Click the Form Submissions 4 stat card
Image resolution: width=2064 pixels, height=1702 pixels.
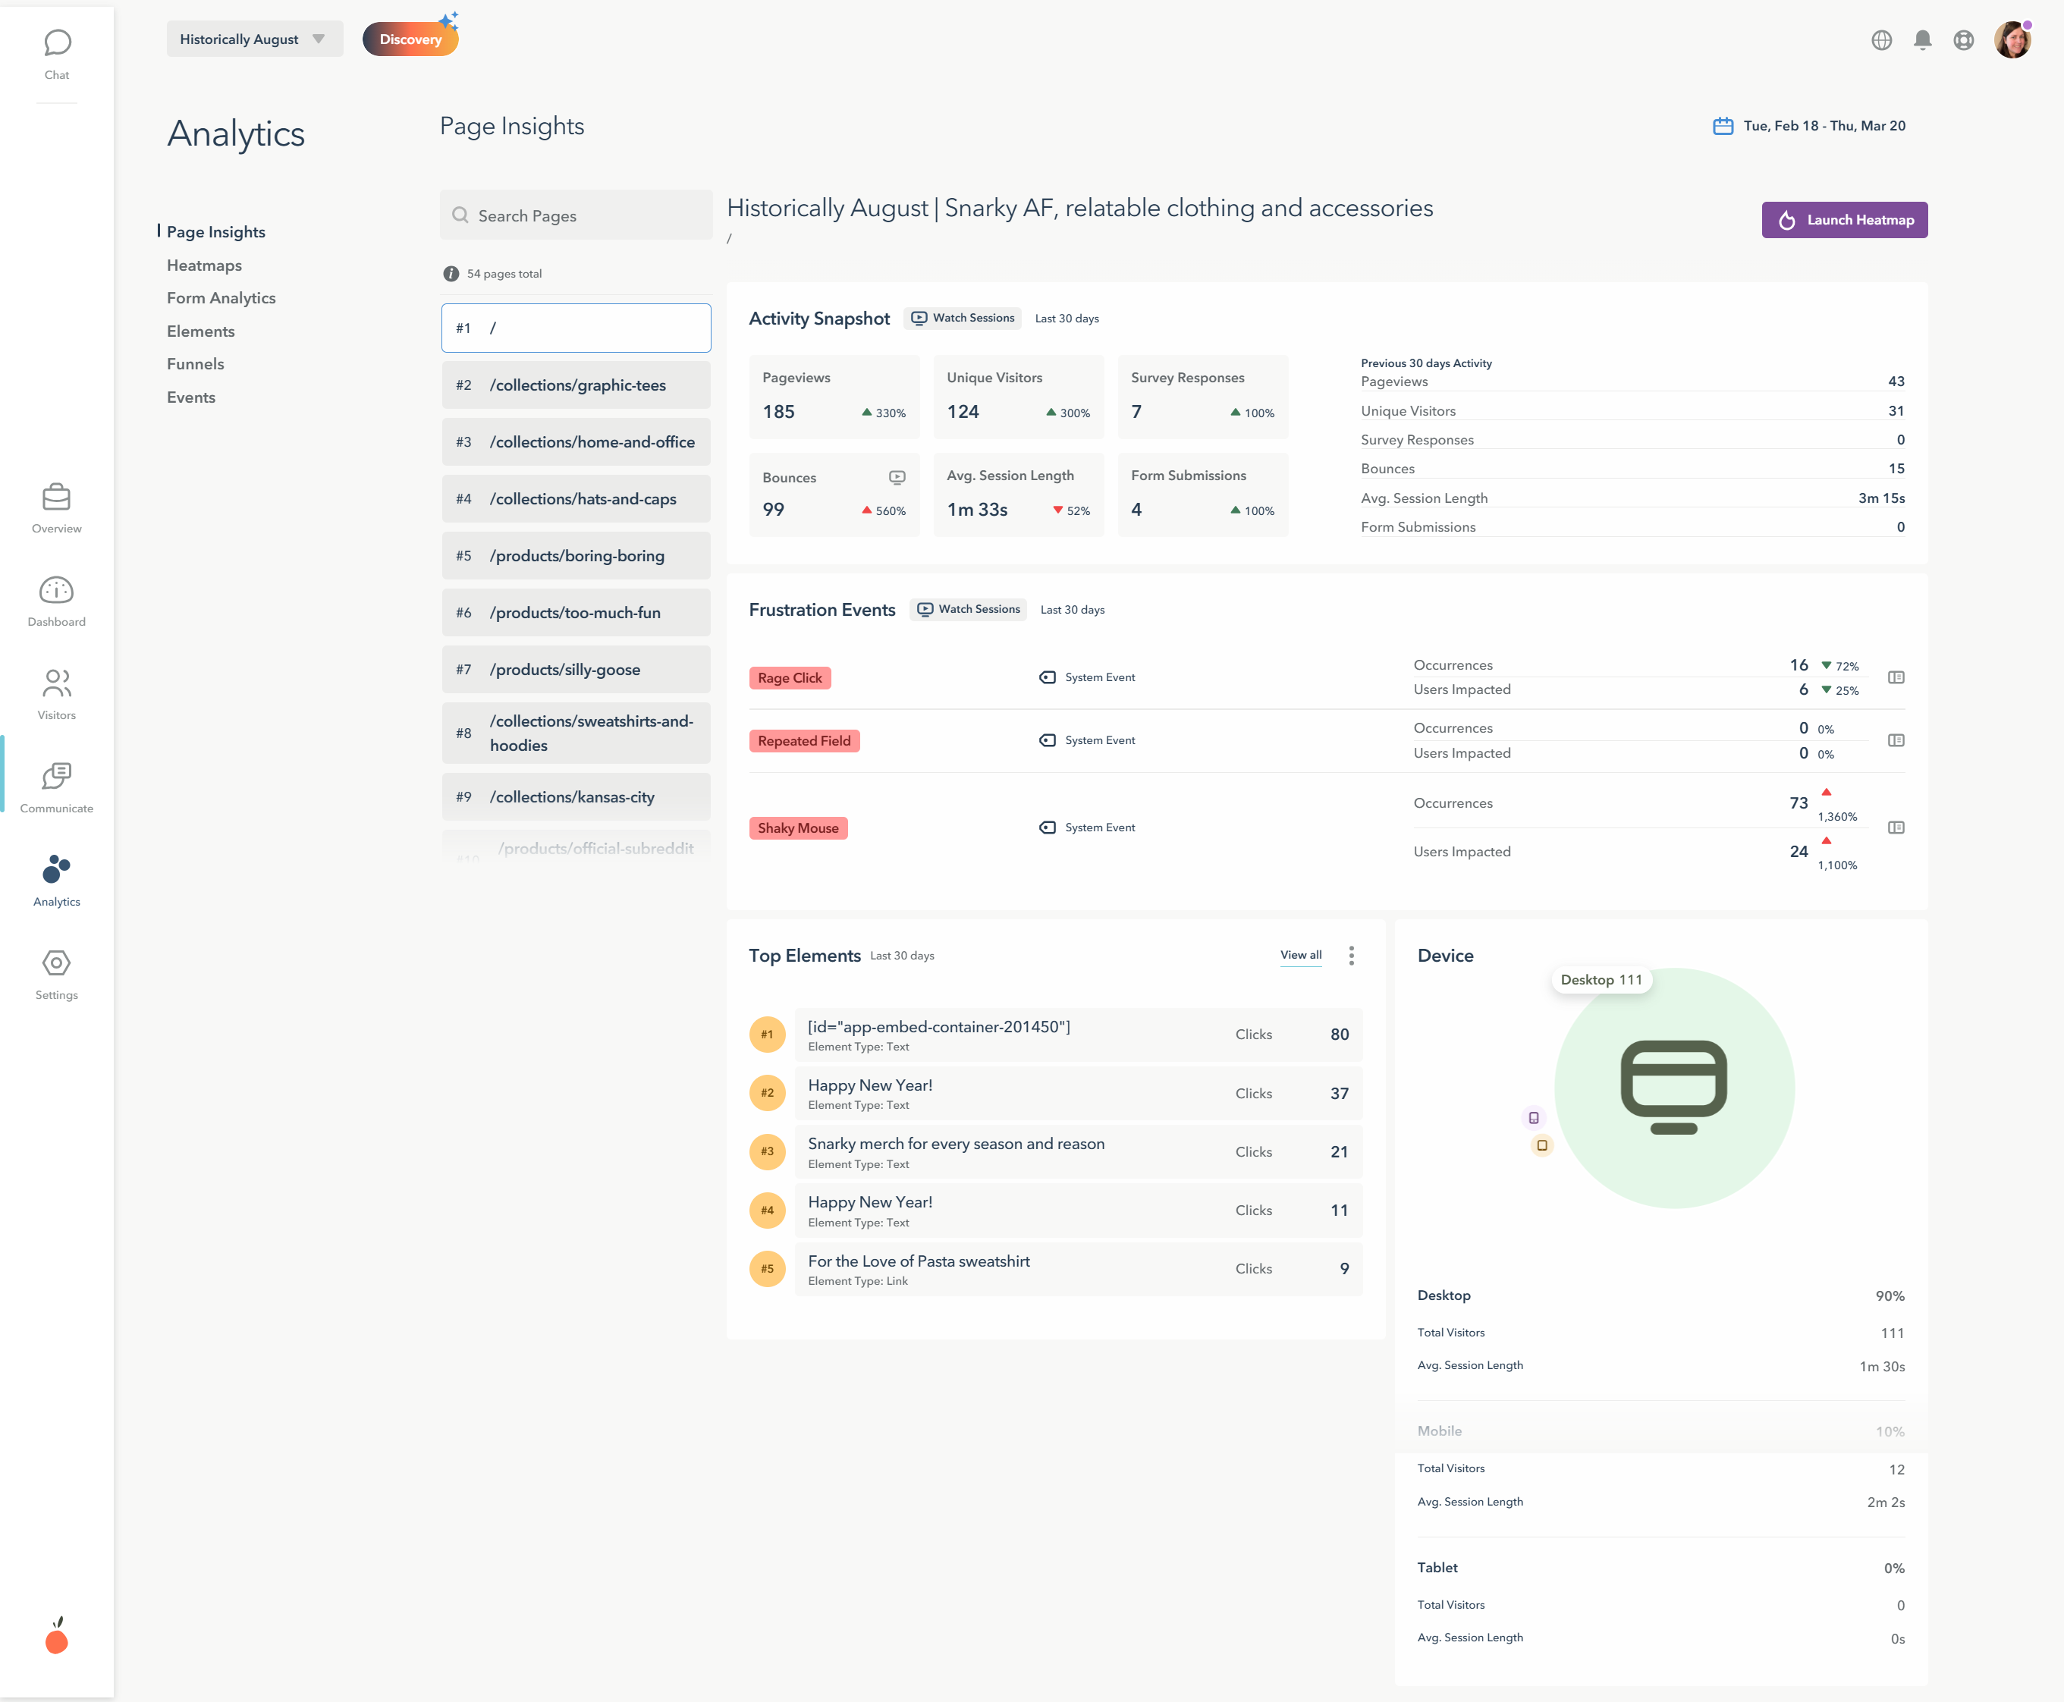tap(1203, 494)
